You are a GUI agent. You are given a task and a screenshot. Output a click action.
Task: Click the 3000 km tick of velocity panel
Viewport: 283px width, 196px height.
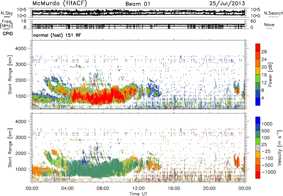[21, 137]
